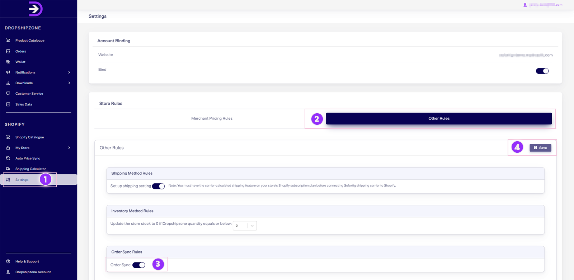Click the Customer Service chat icon

8,94
